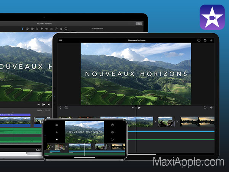This screenshot has height=172, width=229.
Task: Select the rider silhouette clip on iPhone timeline
Action: click(x=101, y=147)
